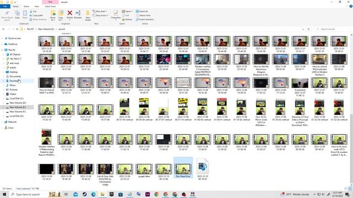The image size is (353, 198).
Task: Click the Task View taskbar icon
Action: pos(66,194)
